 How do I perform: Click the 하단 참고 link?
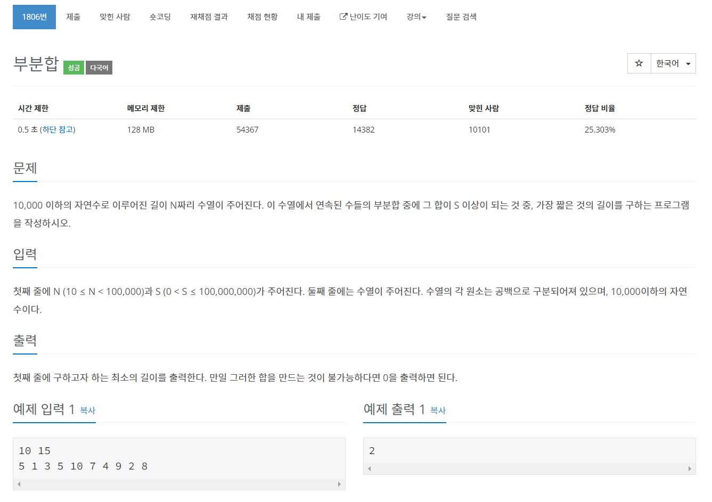click(58, 130)
